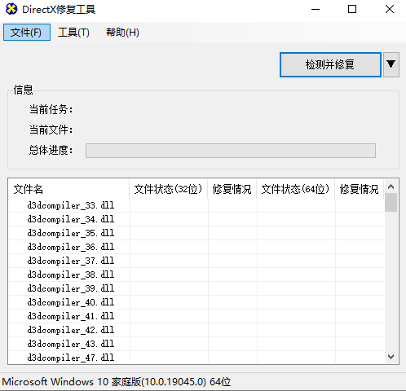Open the 帮助(H) menu

pyautogui.click(x=122, y=33)
